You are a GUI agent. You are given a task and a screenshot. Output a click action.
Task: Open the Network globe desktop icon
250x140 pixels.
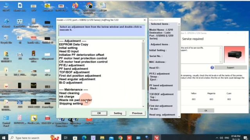[x=6, y=23]
